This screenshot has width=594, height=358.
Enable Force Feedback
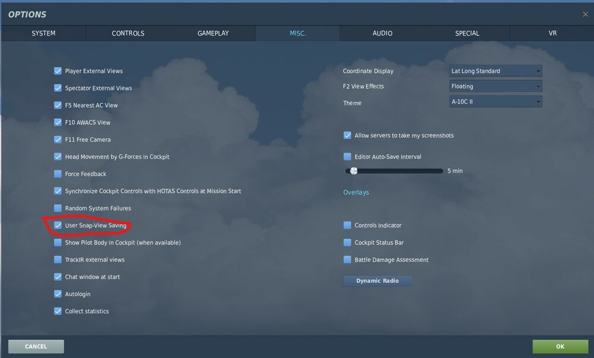click(x=58, y=174)
